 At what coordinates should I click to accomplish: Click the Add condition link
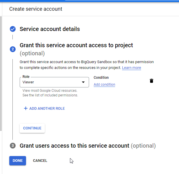pyautogui.click(x=104, y=85)
